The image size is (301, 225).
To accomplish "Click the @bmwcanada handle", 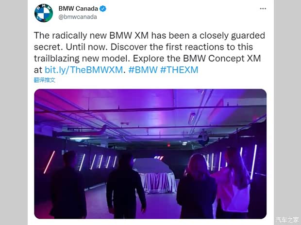I will click(x=78, y=17).
